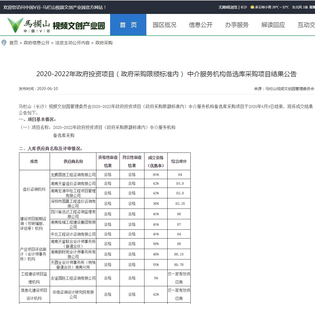Click the 无障碍浏览 accessibility link

[228, 7]
